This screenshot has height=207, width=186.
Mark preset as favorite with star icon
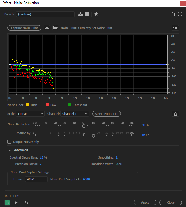(x=96, y=14)
